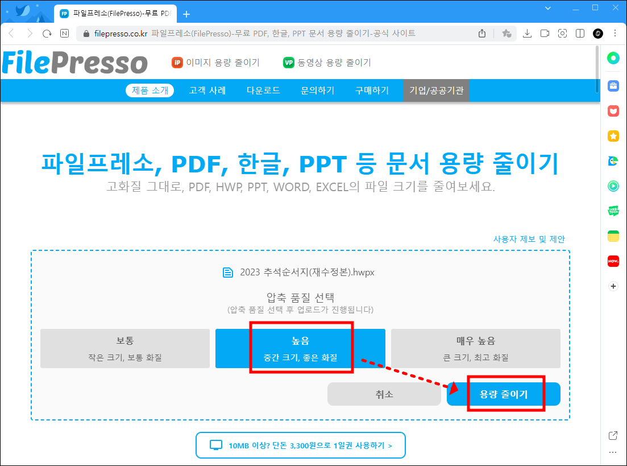
Task: Click the sidebar open-in-new-window icon
Action: click(x=613, y=436)
